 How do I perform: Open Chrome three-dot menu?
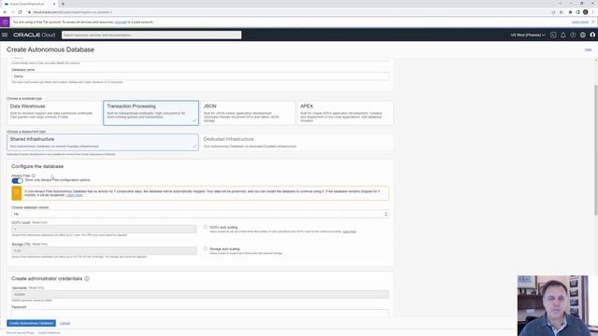(x=592, y=12)
